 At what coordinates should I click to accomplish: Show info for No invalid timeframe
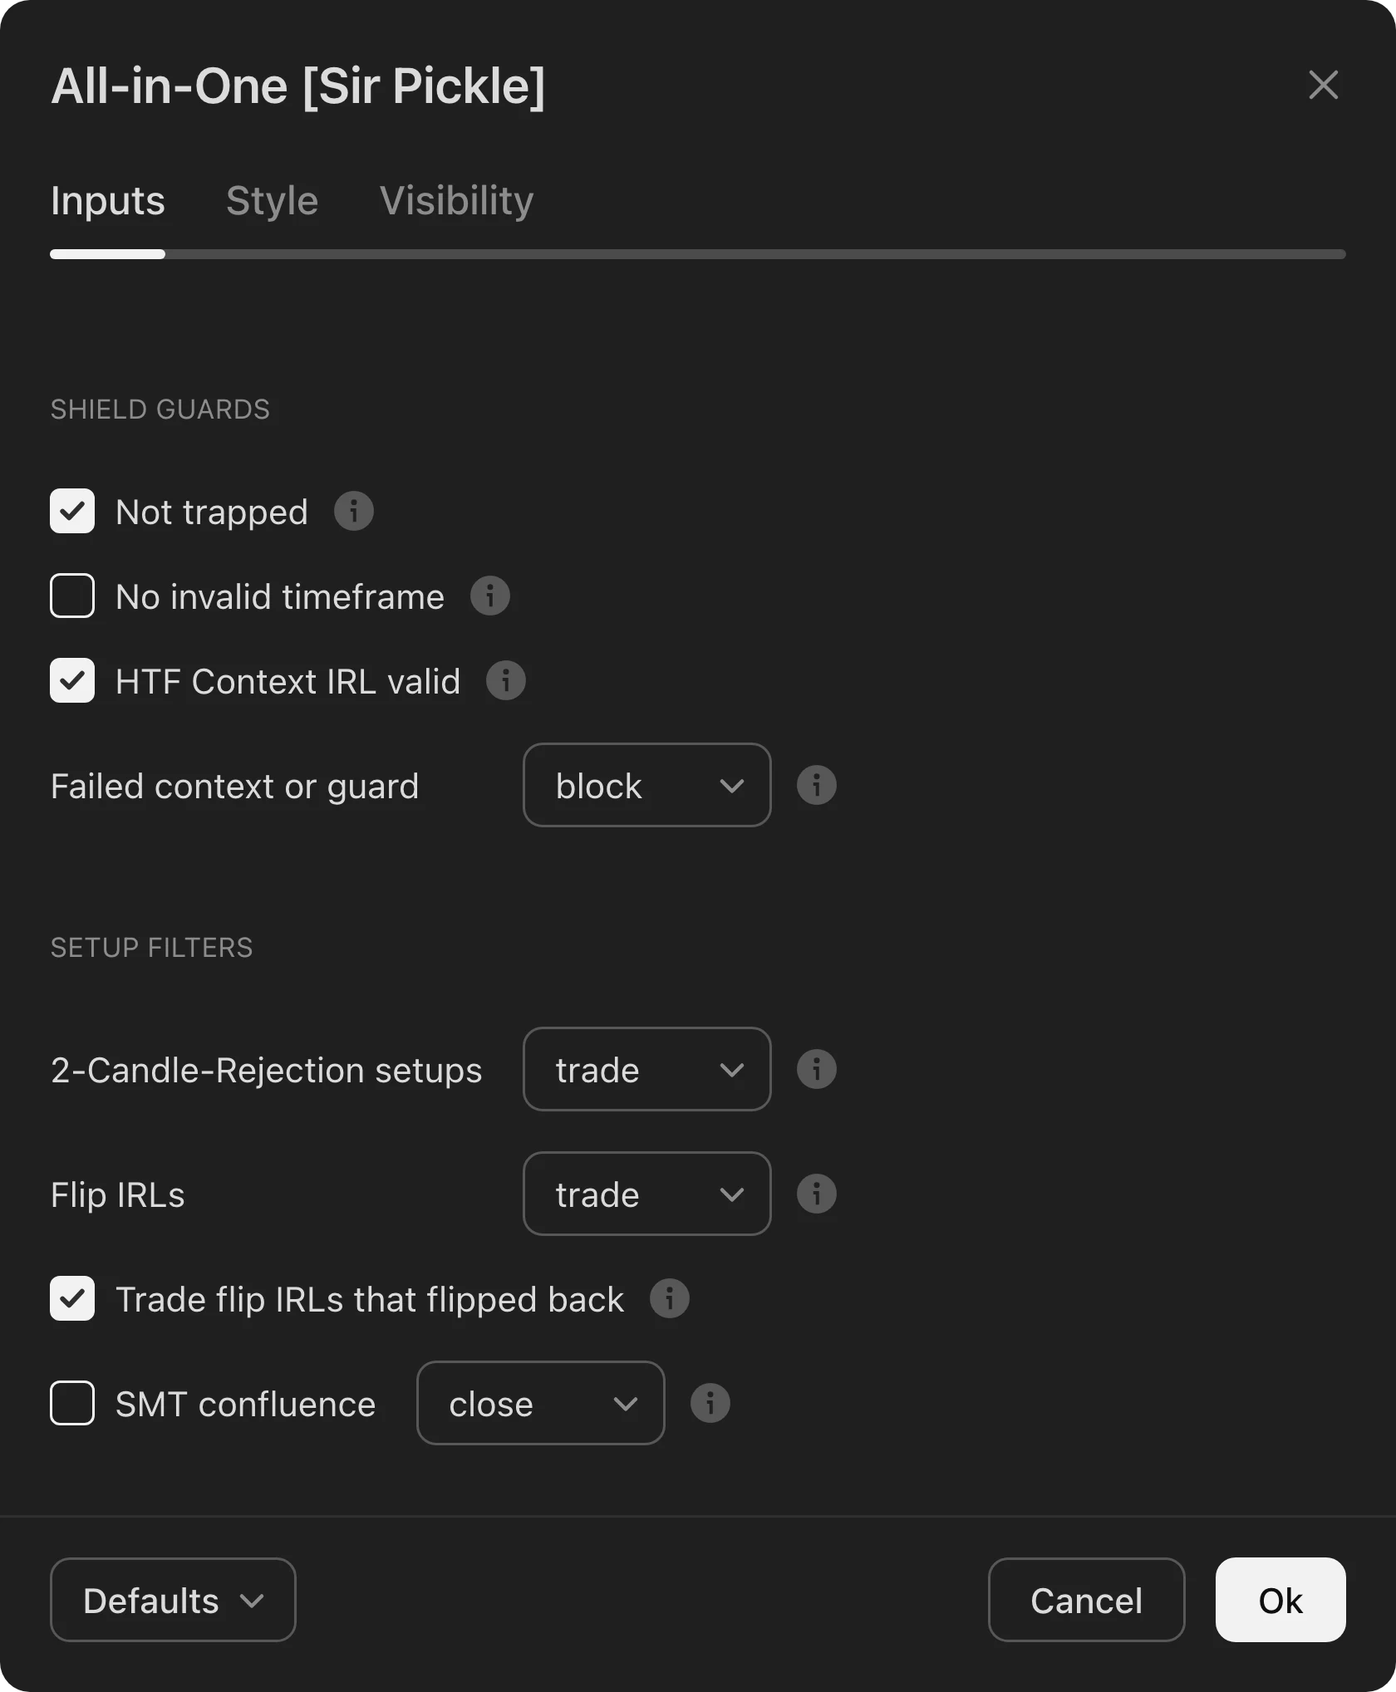pos(489,596)
